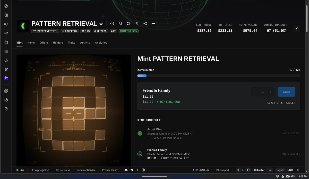Switch to system theme half-circle icon
Image resolution: width=309 pixels, height=179 pixels.
(x=248, y=170)
